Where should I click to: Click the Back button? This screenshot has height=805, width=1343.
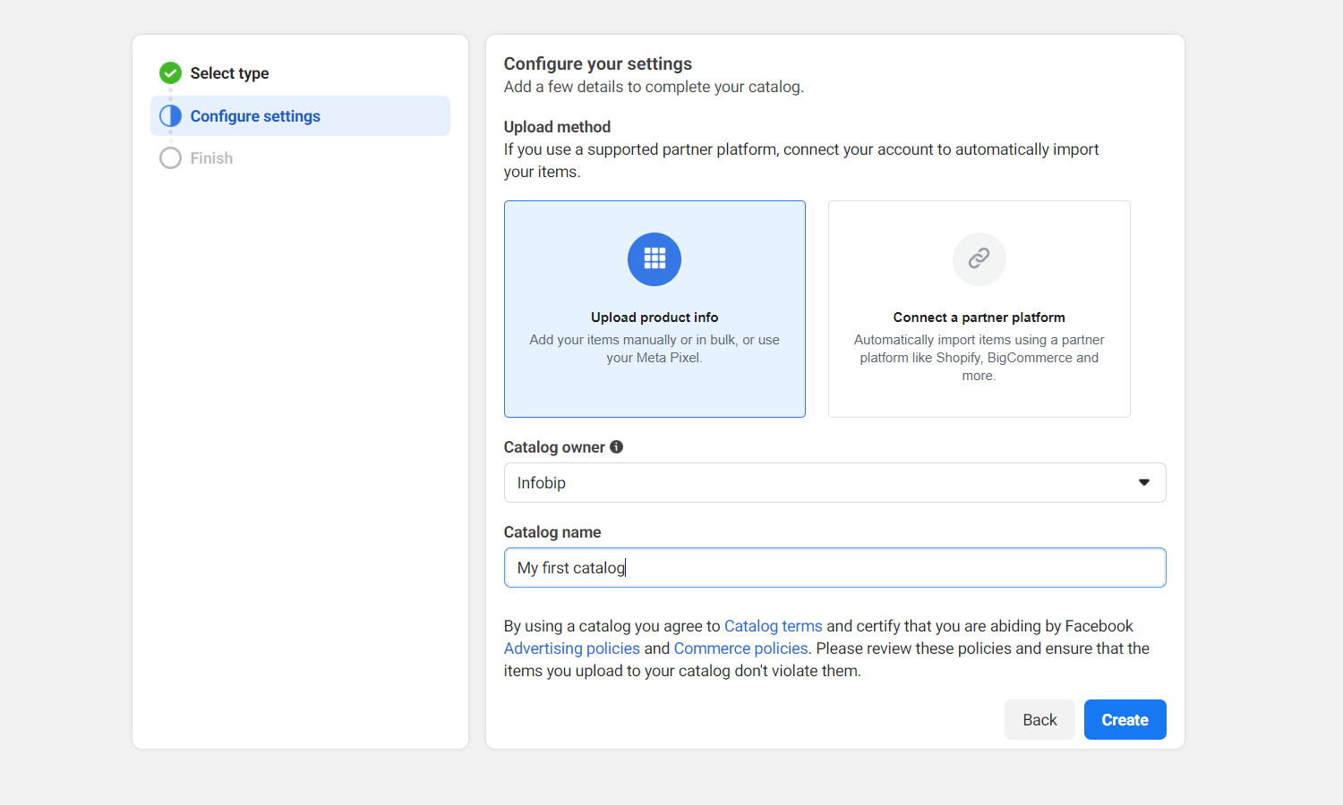tap(1039, 720)
